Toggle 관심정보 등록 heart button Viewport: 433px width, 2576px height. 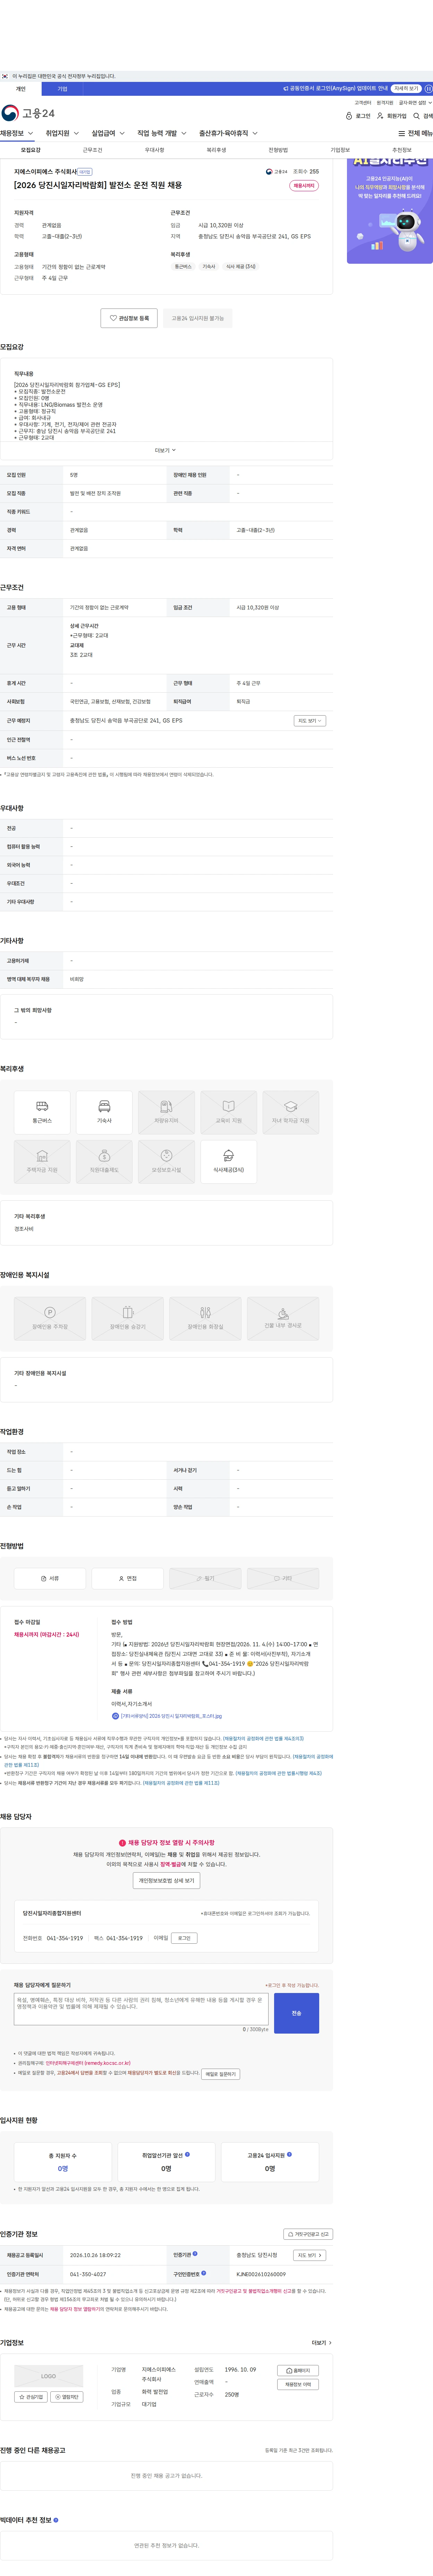click(x=129, y=318)
